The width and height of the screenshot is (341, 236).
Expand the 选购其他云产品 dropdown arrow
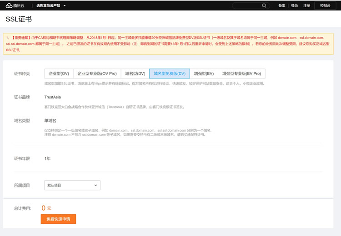pos(65,6)
